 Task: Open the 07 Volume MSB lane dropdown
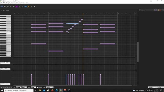[x=5, y=69]
